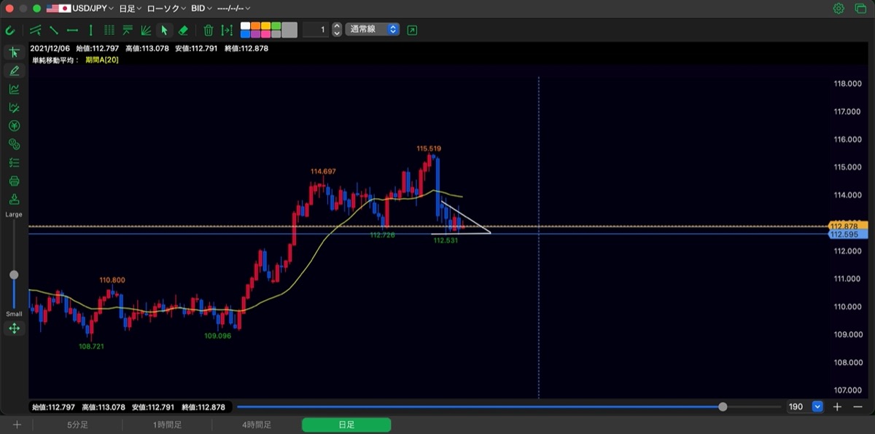Click the stacked coins icon

tap(14, 144)
